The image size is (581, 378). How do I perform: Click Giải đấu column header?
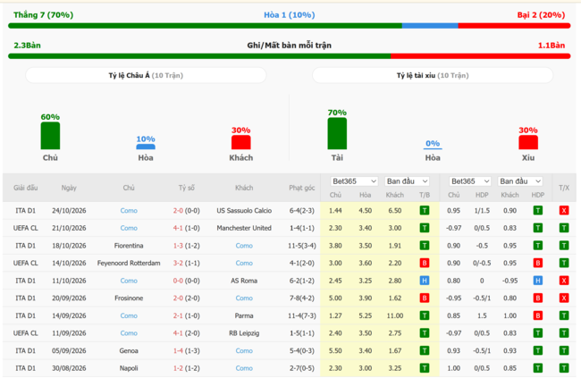pyautogui.click(x=26, y=188)
